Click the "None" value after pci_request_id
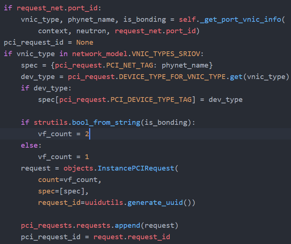The image size is (291, 244). pos(85,42)
